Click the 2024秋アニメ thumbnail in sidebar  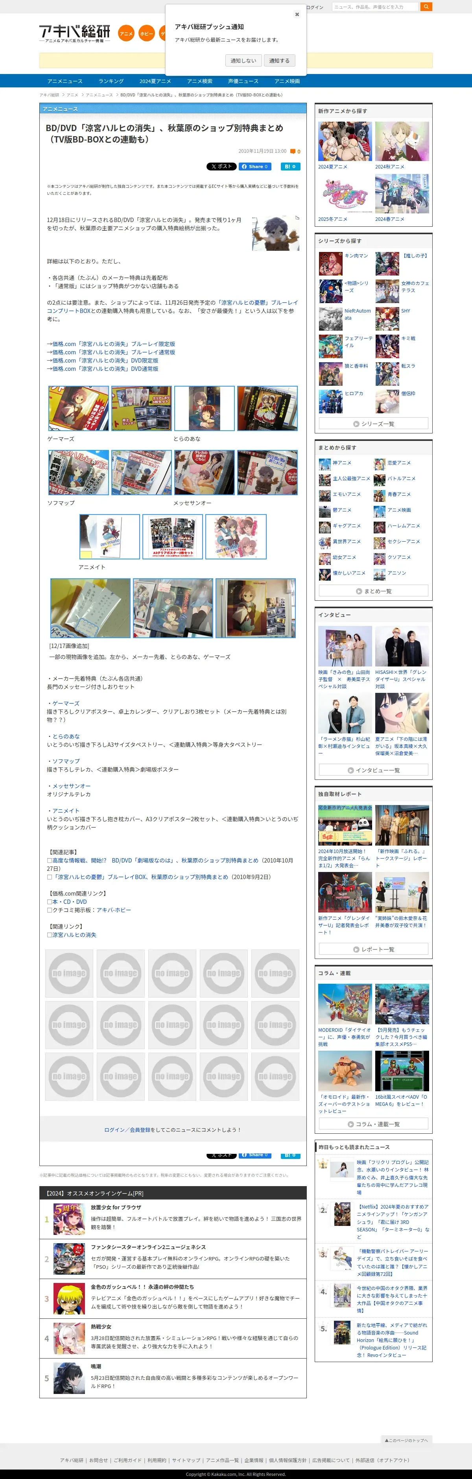(402, 141)
